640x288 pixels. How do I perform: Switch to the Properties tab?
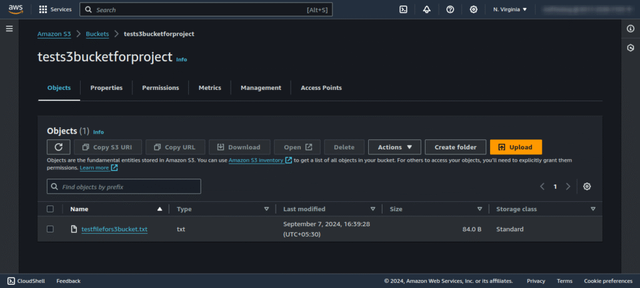pos(106,88)
